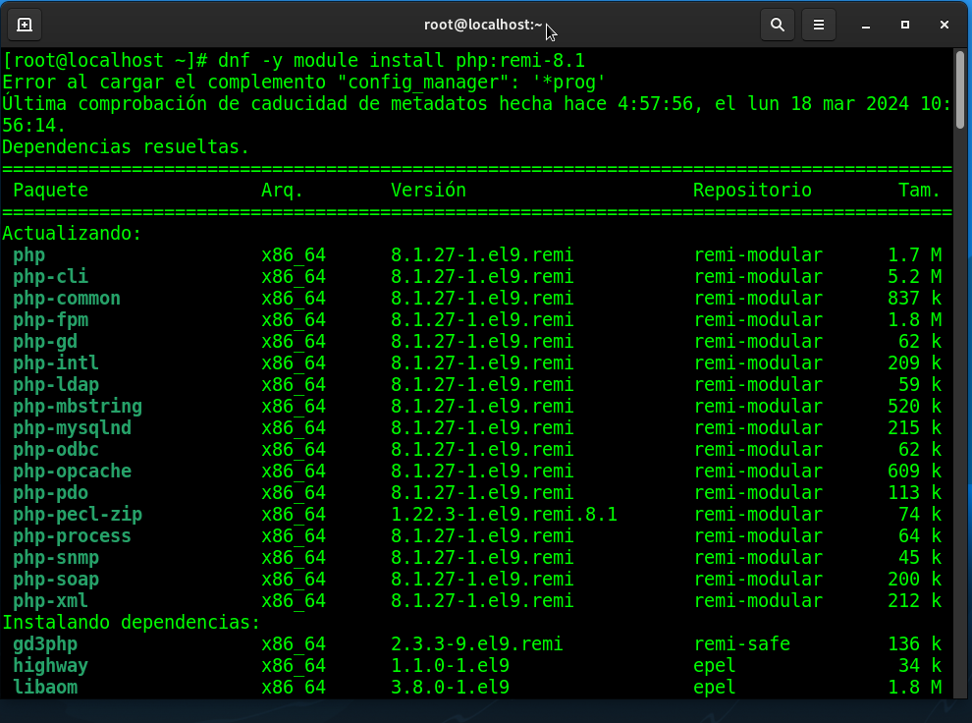Click the 'Instalando dependencias:' heading
The width and height of the screenshot is (972, 723).
132,623
